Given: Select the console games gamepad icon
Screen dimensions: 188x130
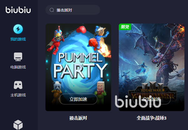Looking at the screenshot, I should coord(18,85).
